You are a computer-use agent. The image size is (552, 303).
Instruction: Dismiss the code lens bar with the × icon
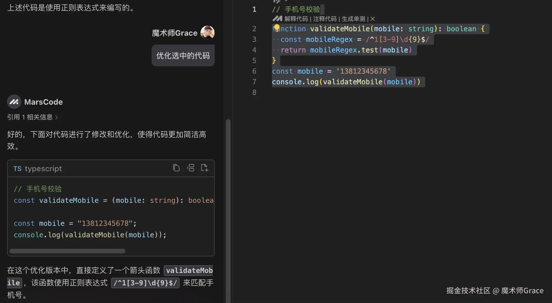373,19
